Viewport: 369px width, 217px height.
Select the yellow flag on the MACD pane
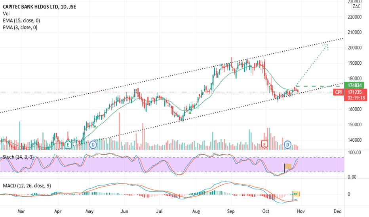click(x=297, y=194)
